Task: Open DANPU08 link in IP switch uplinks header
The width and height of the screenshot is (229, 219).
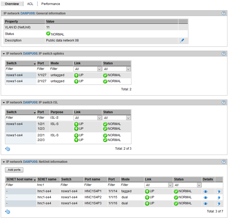Action: point(30,54)
